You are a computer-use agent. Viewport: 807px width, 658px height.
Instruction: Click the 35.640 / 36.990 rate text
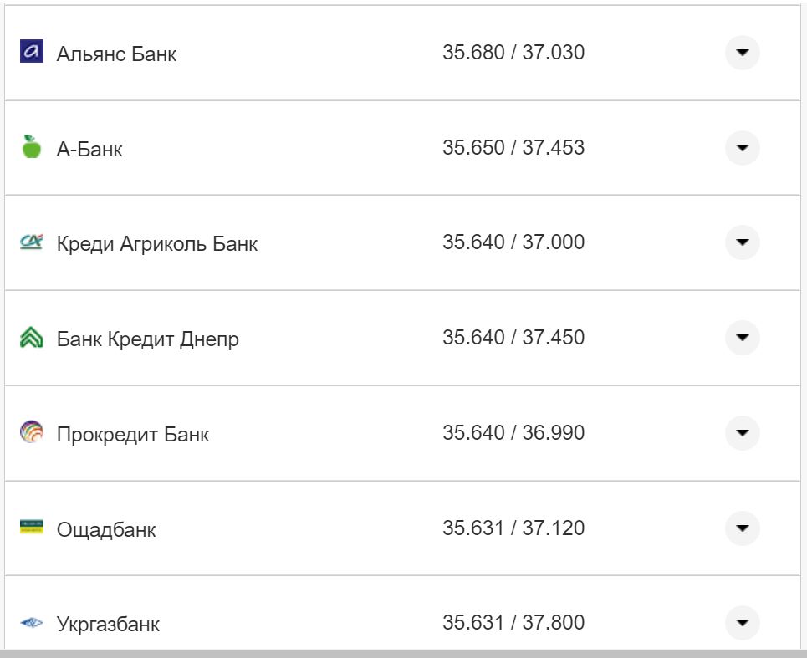tap(515, 432)
